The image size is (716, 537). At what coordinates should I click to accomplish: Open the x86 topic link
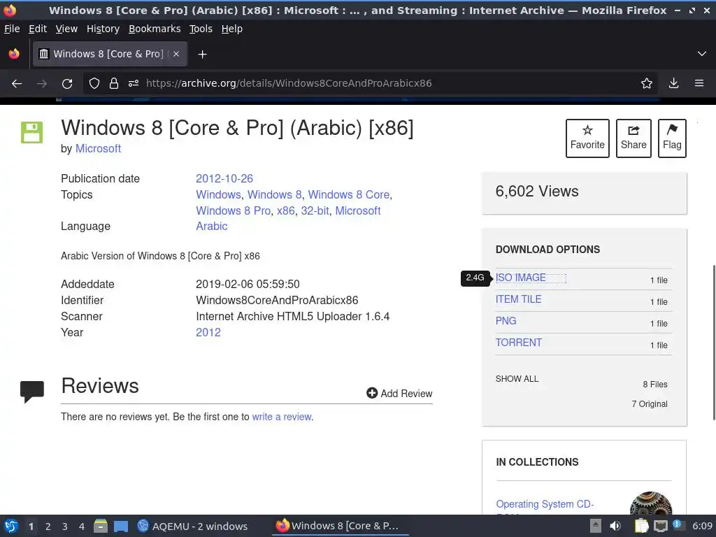click(x=286, y=210)
